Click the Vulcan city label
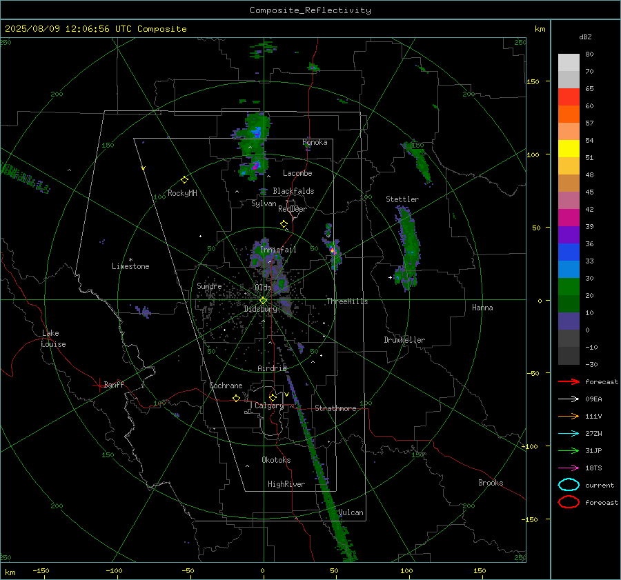The width and height of the screenshot is (621, 580). point(351,512)
